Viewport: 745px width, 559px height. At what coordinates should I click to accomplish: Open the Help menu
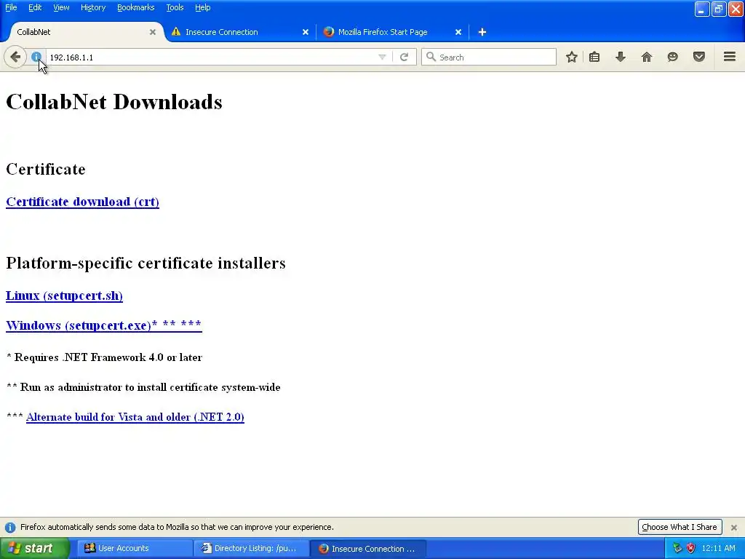202,7
